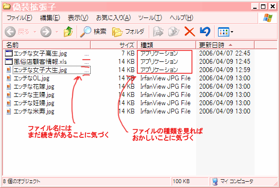Minimize the 偽装拡張子 window
Screen dimensions: 280x188
pos(255,7)
